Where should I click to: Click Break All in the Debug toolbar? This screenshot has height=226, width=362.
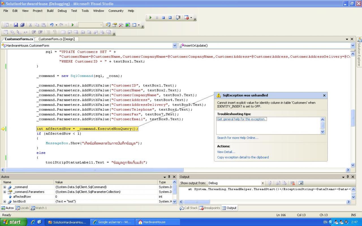point(157,18)
